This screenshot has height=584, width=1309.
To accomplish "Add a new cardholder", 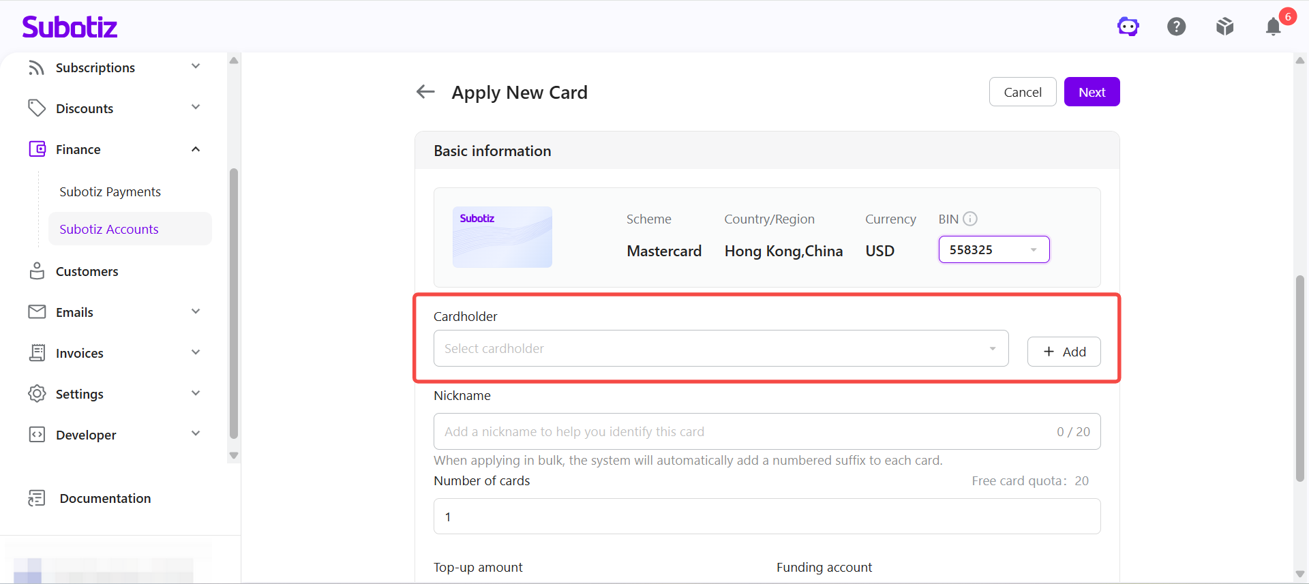I will (1064, 352).
